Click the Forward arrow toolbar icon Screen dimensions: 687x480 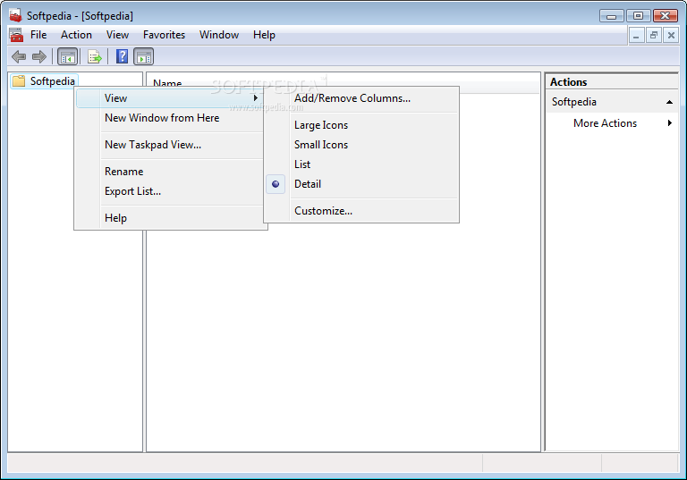[x=39, y=57]
